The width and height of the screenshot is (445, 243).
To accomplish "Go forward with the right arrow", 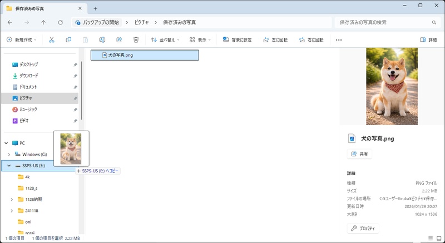I will point(27,22).
